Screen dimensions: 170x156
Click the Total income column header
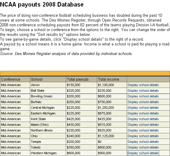click(x=112, y=79)
